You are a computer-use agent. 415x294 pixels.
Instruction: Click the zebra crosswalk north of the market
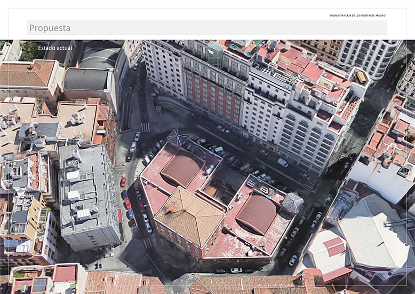(145, 127)
